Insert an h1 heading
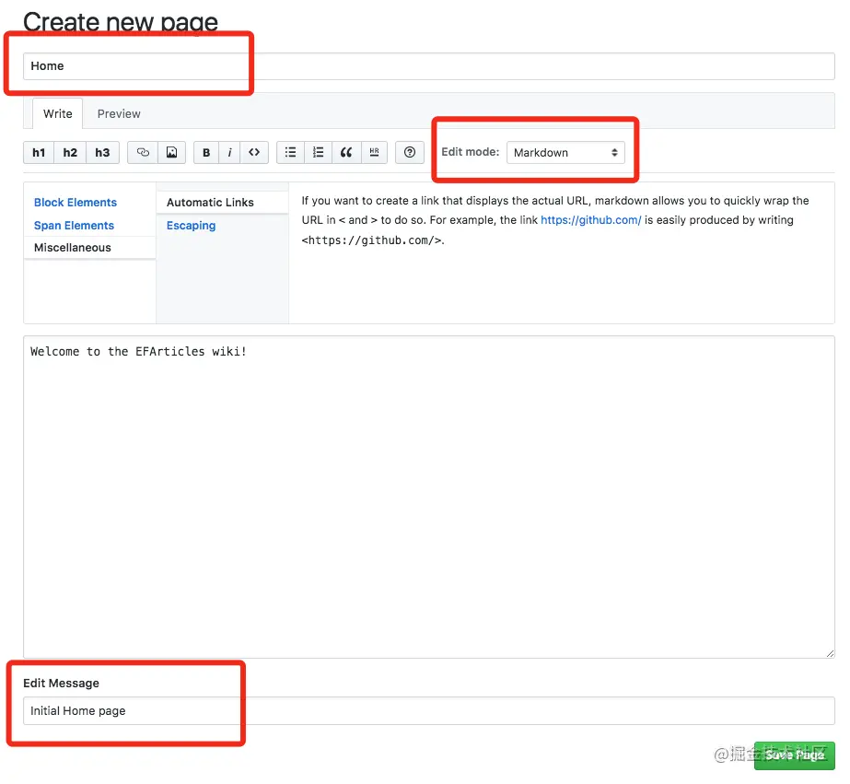Screen dimensions: 850x784 coord(39,152)
